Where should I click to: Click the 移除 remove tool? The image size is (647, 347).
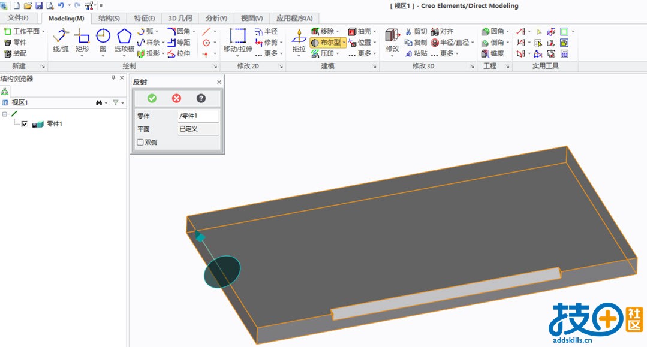[x=322, y=31]
